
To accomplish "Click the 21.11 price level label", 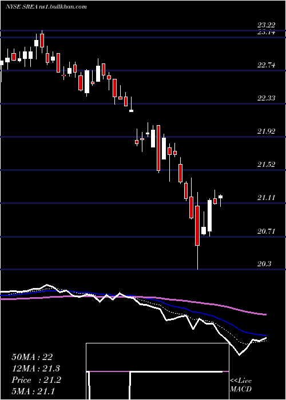I will [x=266, y=198].
